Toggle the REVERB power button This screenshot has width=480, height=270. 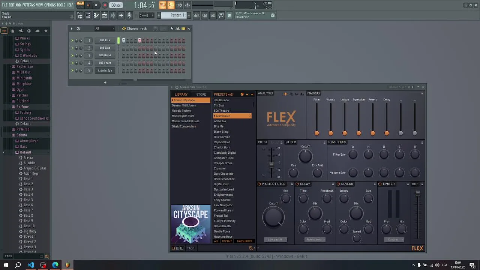coord(338,184)
